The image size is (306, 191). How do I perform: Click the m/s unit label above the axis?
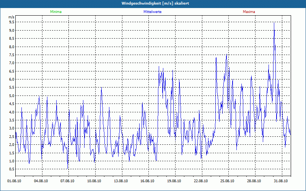11,17
